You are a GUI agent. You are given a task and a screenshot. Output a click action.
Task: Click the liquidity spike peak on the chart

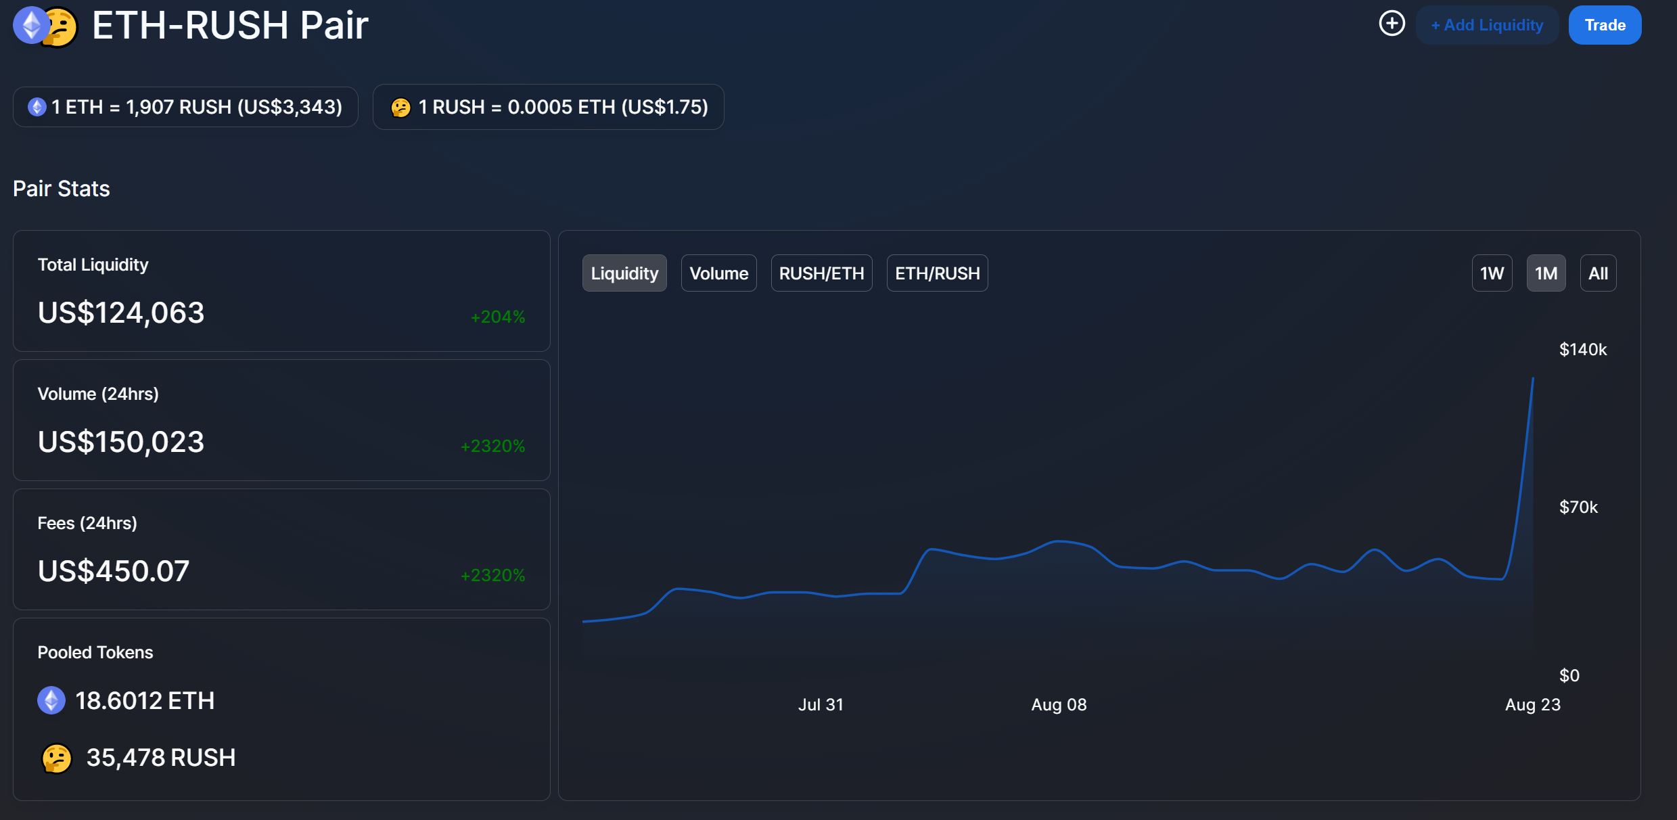coord(1532,380)
